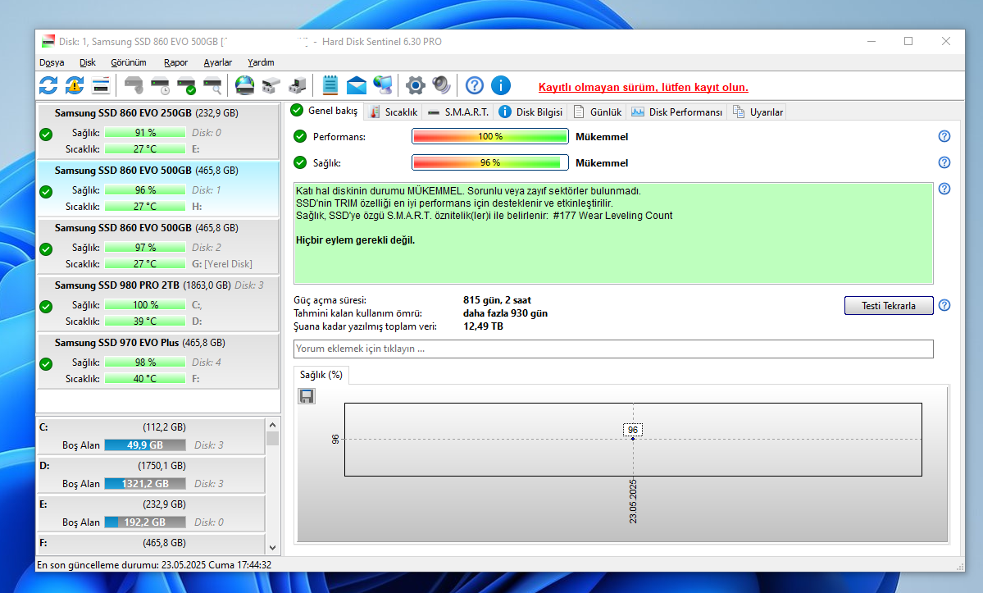The width and height of the screenshot is (983, 593).
Task: Click the blue info about icon
Action: click(501, 85)
